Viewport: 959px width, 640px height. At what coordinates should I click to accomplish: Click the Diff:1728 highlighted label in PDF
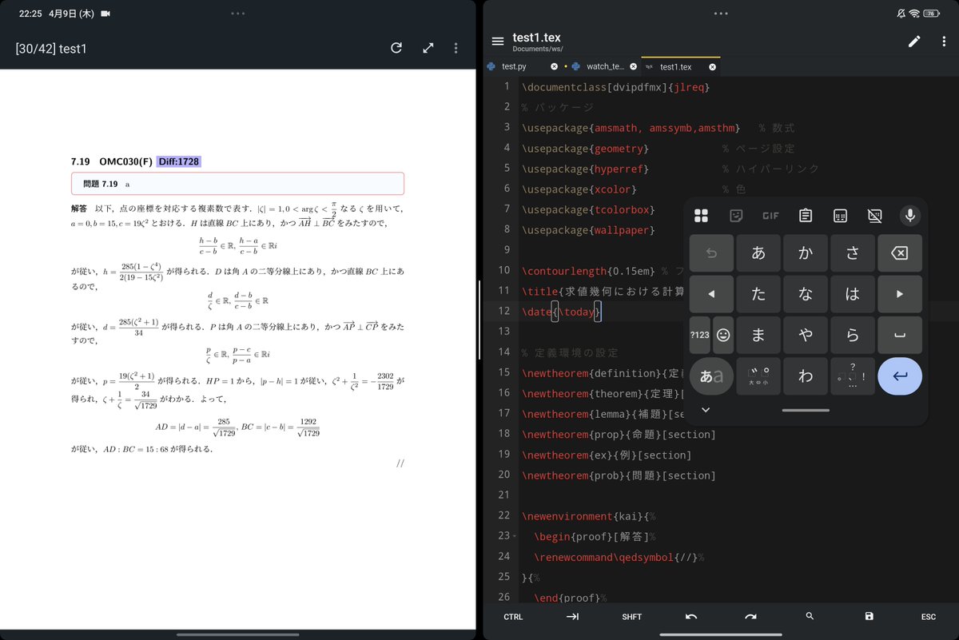(x=179, y=161)
